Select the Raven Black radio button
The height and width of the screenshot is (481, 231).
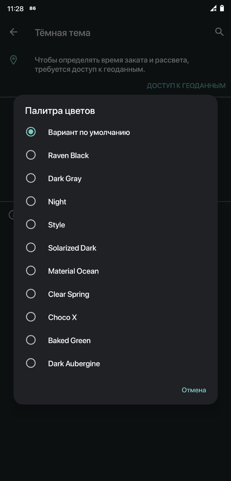pos(31,155)
